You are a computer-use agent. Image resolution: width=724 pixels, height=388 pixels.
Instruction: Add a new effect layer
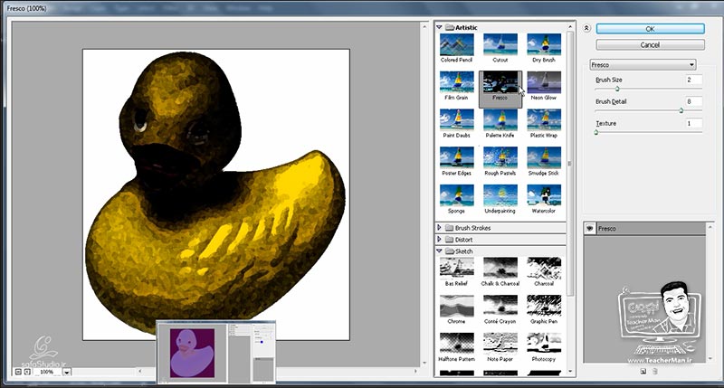(x=643, y=372)
